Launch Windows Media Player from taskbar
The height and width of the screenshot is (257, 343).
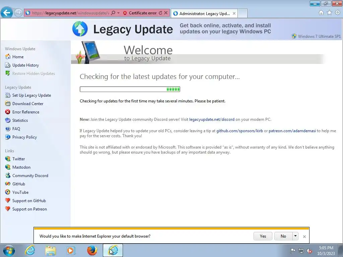(71, 250)
